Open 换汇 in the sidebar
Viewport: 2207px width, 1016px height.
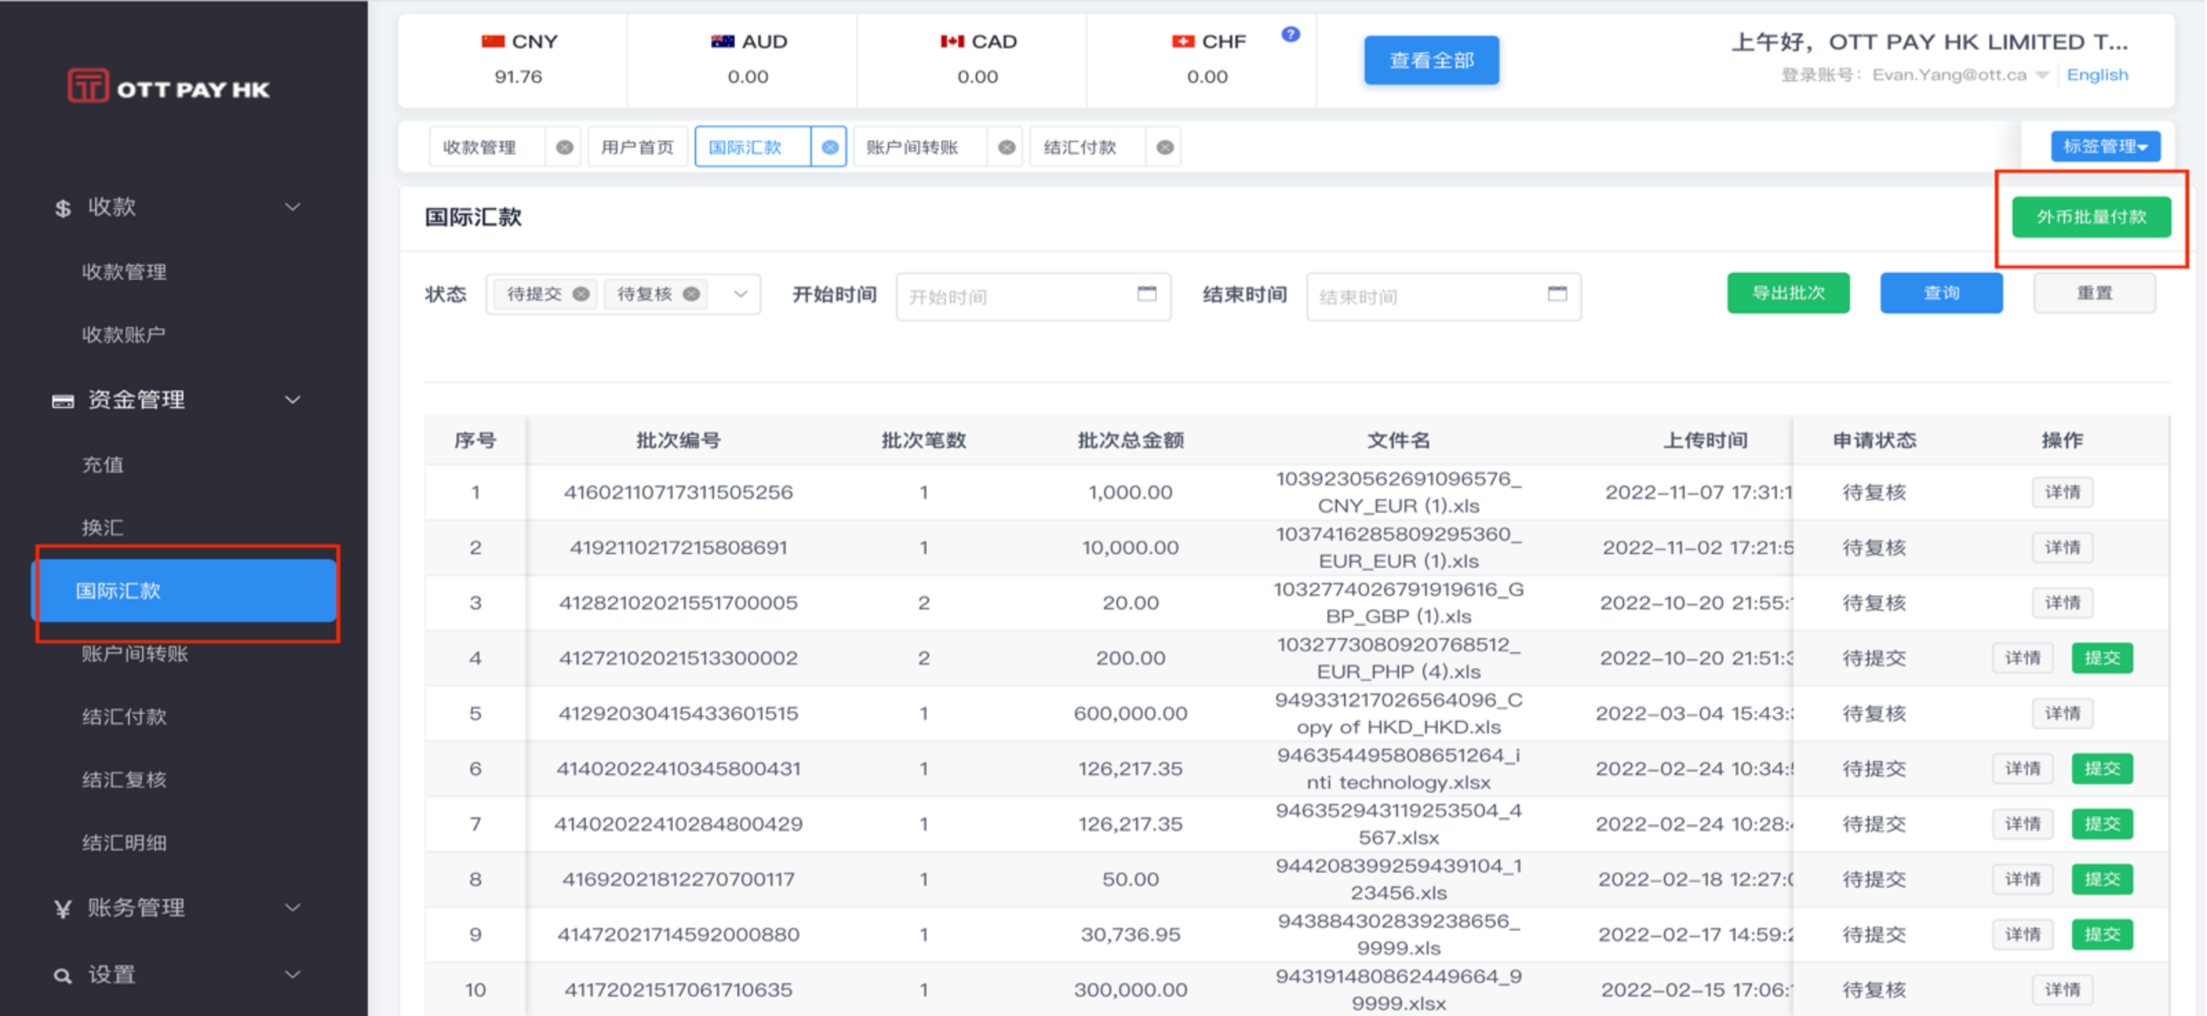(103, 528)
